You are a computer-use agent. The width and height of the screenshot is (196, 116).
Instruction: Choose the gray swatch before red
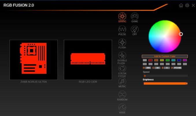tap(145, 60)
